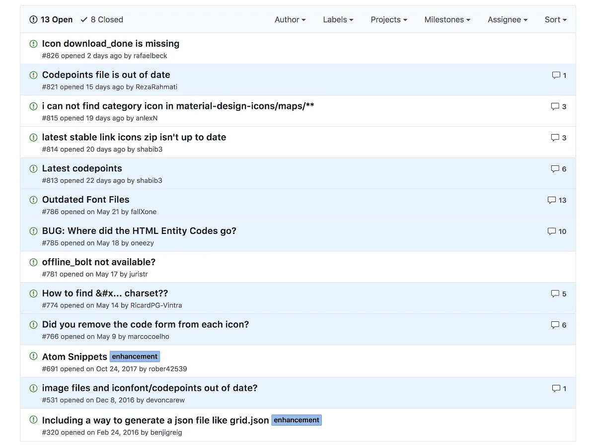Click open-issue icon beside 'Including a way to generate a json file'
This screenshot has width=596, height=447.
pyautogui.click(x=33, y=419)
